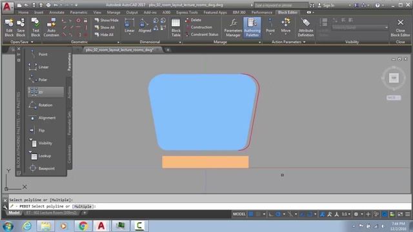
Task: Open the Annotate ribbon tab
Action: click(x=57, y=12)
